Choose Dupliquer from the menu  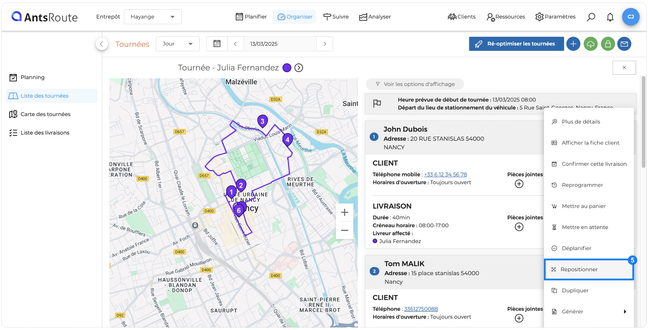click(589, 290)
